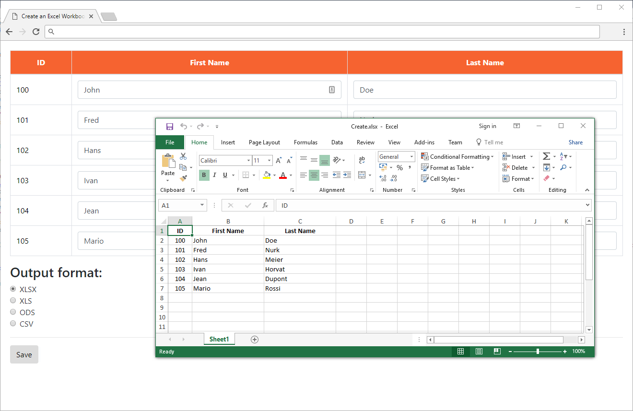Screen dimensions: 633x411
Task: Click the Save button on web page
Action: [x=24, y=354]
